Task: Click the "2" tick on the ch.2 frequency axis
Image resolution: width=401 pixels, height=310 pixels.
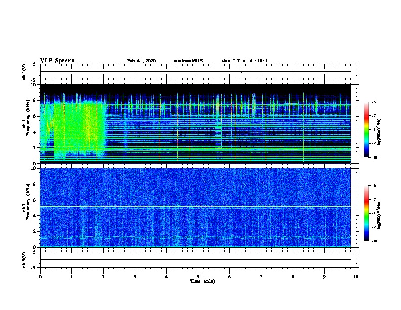Action: [x=35, y=231]
